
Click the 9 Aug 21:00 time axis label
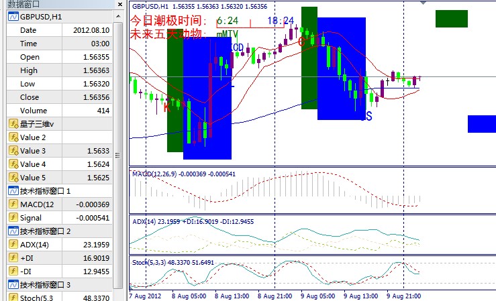(403, 296)
